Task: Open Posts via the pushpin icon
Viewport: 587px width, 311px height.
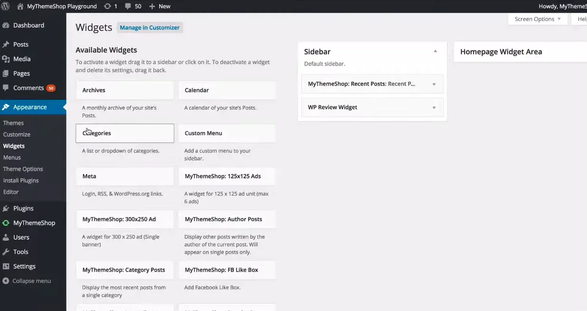Action: (x=6, y=44)
